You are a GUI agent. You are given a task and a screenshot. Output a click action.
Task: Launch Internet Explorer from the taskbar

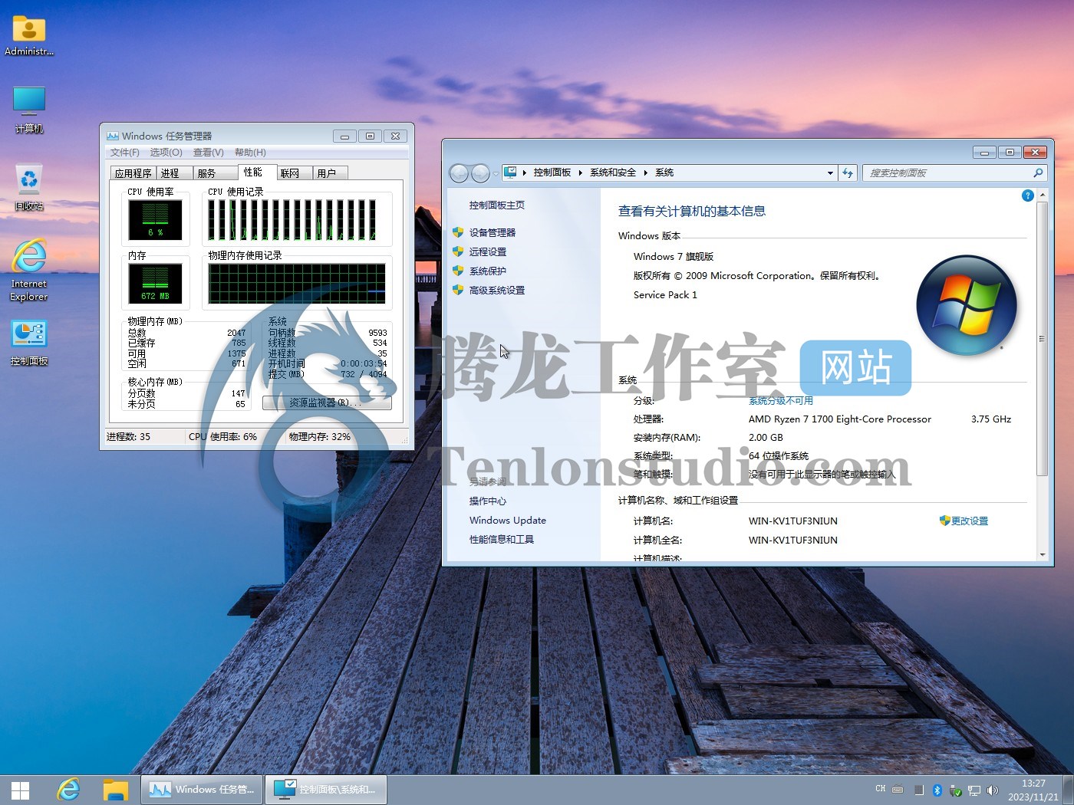[69, 790]
